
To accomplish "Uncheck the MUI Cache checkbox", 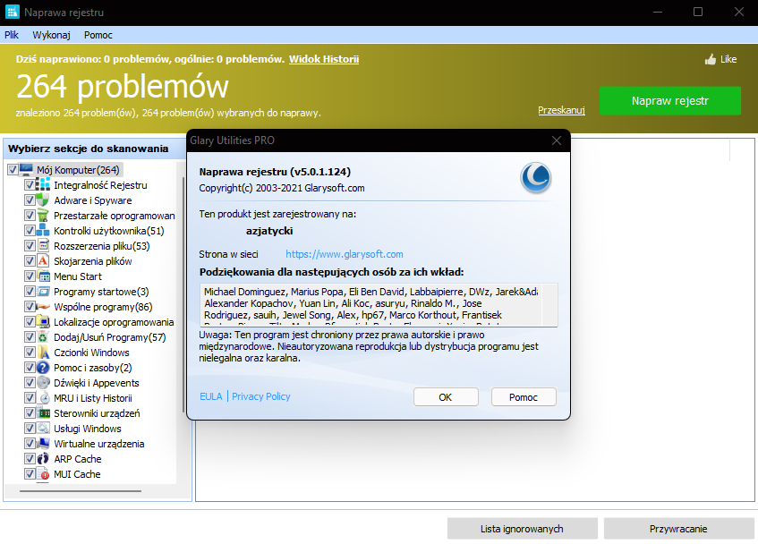I will click(x=30, y=474).
